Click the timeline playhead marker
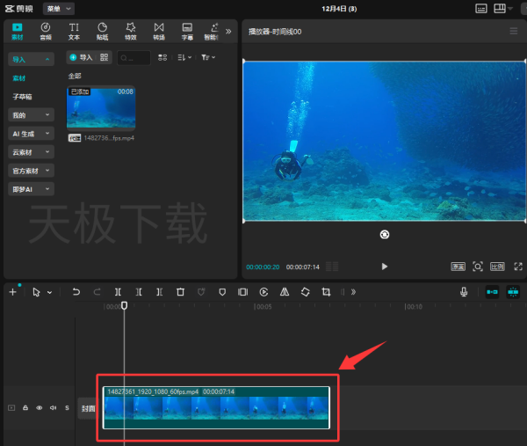The height and width of the screenshot is (446, 527). tap(124, 305)
